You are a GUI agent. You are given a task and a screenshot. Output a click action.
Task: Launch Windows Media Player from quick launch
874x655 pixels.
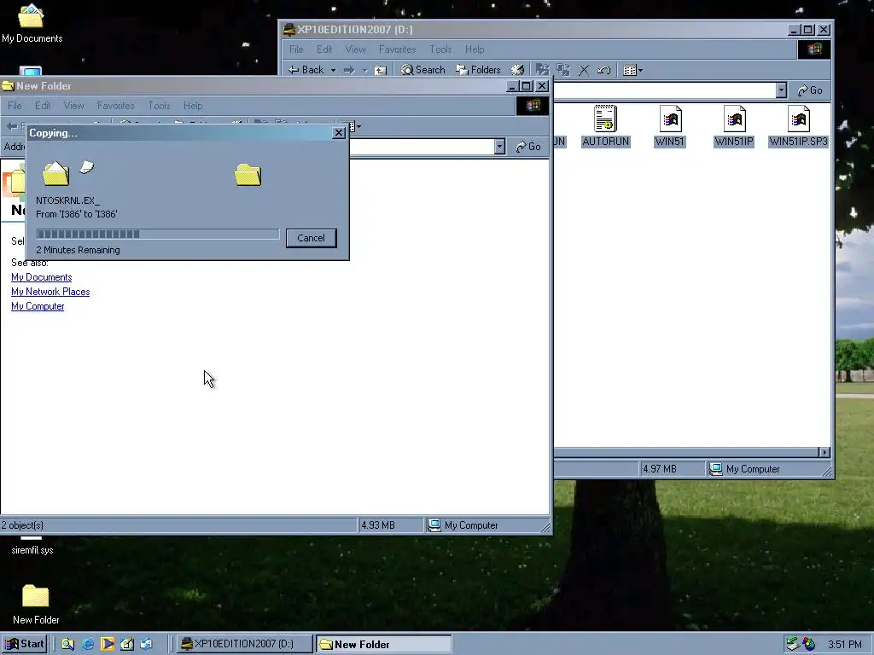[x=108, y=644]
